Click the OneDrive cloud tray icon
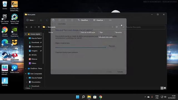The width and height of the screenshot is (178, 100). [148, 97]
